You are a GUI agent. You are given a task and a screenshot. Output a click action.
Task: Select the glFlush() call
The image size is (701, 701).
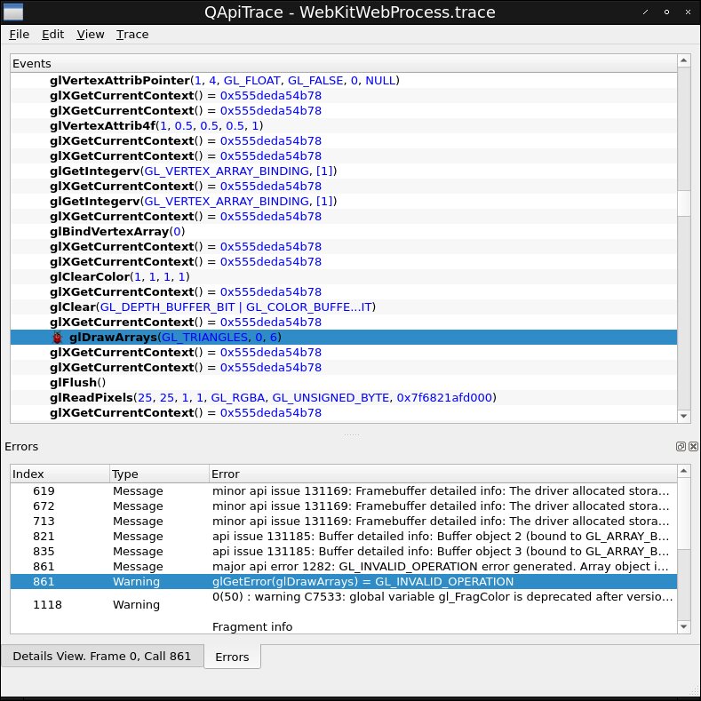click(344, 383)
